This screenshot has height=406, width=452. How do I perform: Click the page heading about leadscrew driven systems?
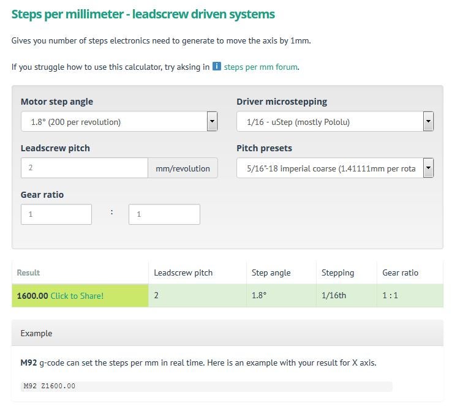pyautogui.click(x=143, y=14)
